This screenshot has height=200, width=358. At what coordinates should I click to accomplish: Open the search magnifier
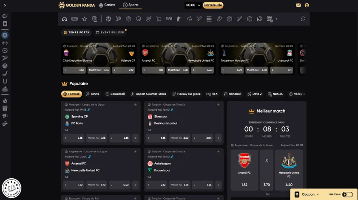pyautogui.click(x=303, y=19)
